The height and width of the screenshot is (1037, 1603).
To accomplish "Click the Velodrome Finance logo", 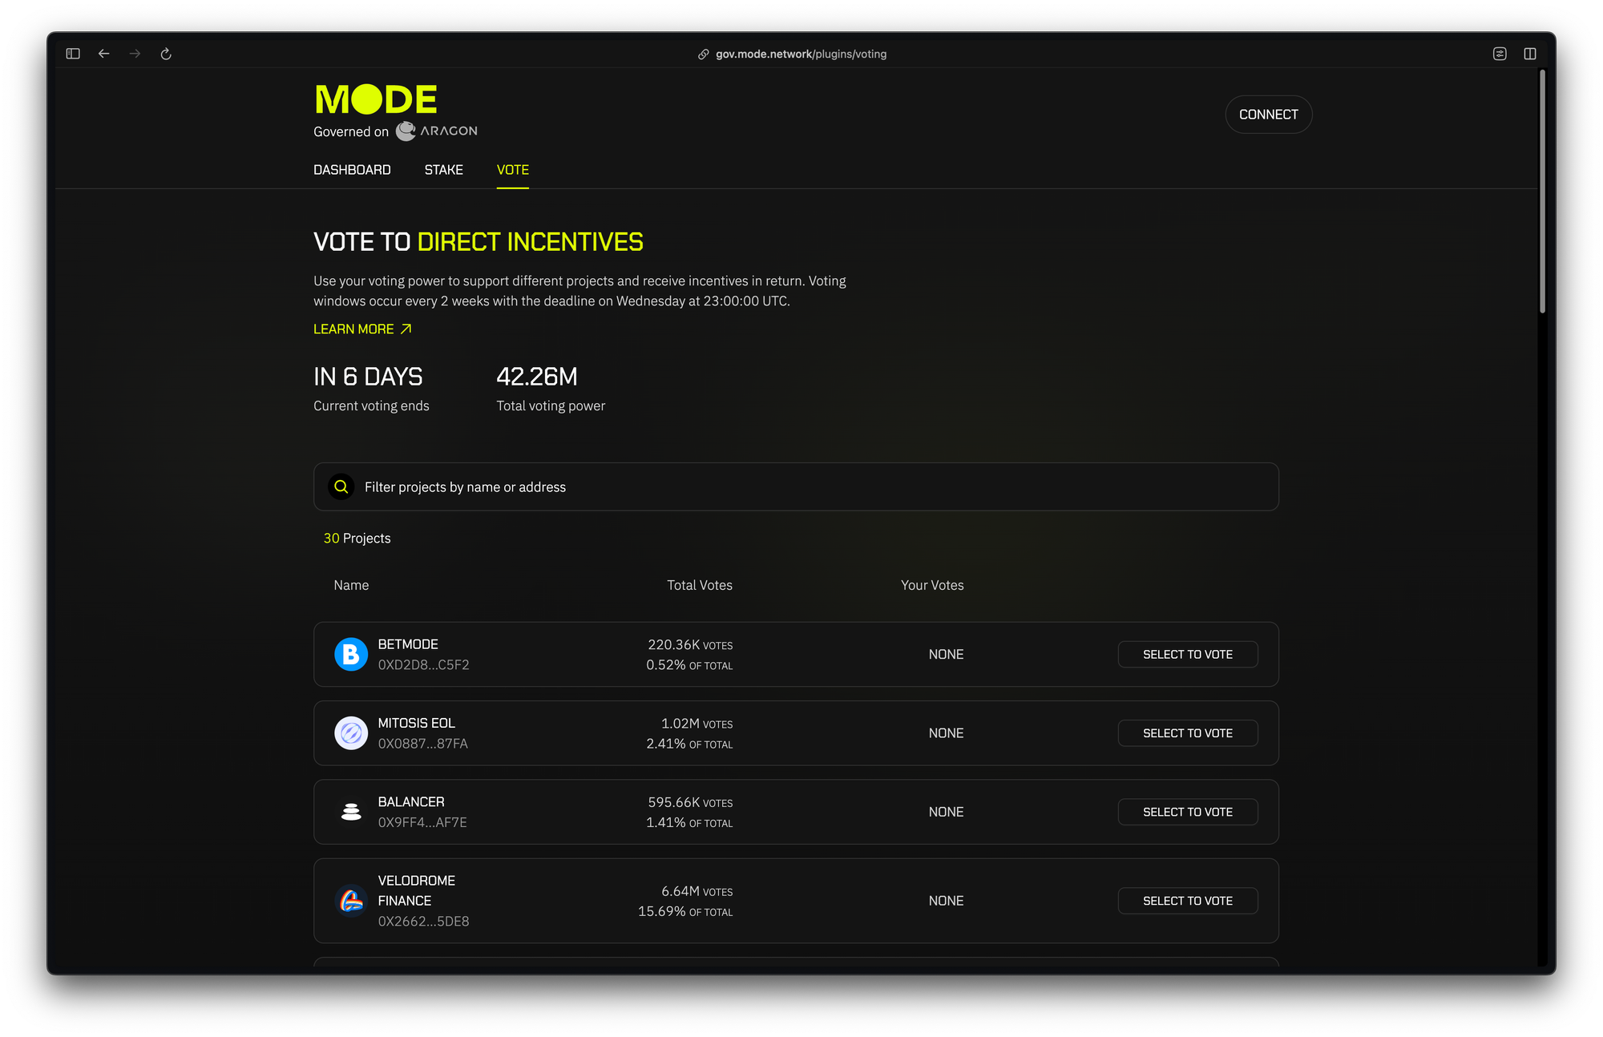I will click(350, 900).
